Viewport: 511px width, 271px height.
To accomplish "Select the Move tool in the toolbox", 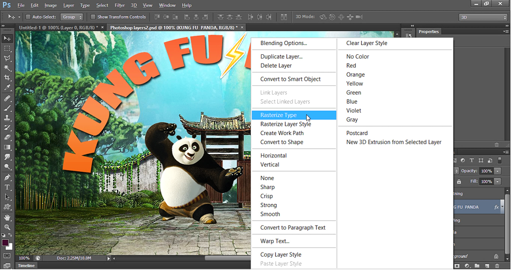I will (x=7, y=39).
